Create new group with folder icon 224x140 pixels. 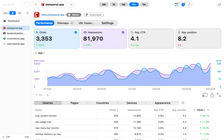coord(8,137)
